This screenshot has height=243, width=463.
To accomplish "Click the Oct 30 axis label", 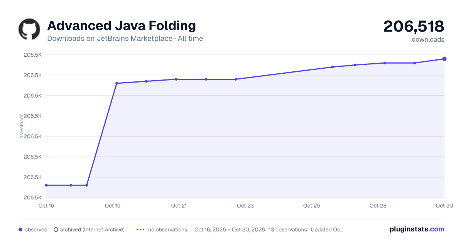I will tap(444, 206).
